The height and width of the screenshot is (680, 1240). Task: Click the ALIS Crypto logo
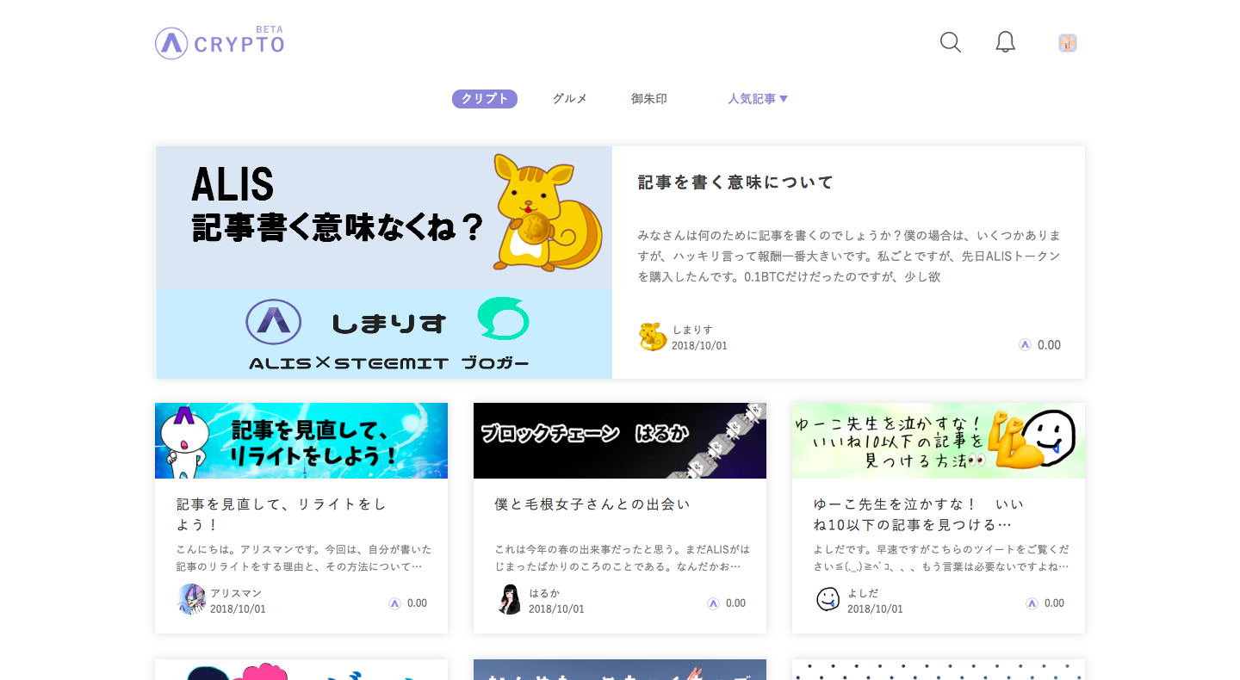coord(220,42)
